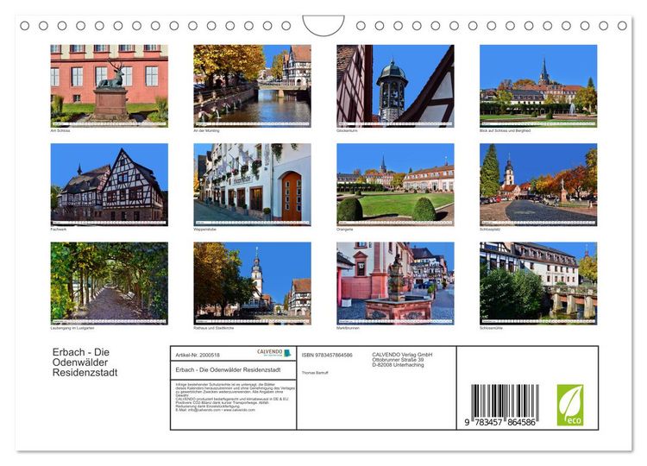This screenshot has width=647, height=466.
Task: Click the 'Rathaus und Stadtkirche' caption
Action: point(214,328)
